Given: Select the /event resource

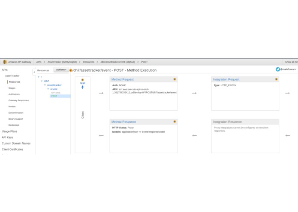Looking at the screenshot, I should click(x=54, y=89).
